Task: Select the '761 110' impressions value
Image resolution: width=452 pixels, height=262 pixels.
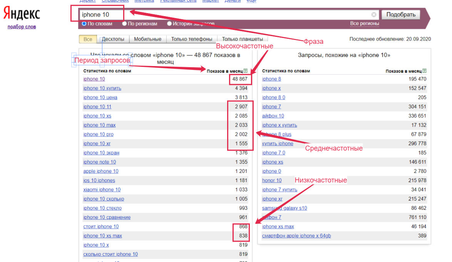Action: click(417, 217)
